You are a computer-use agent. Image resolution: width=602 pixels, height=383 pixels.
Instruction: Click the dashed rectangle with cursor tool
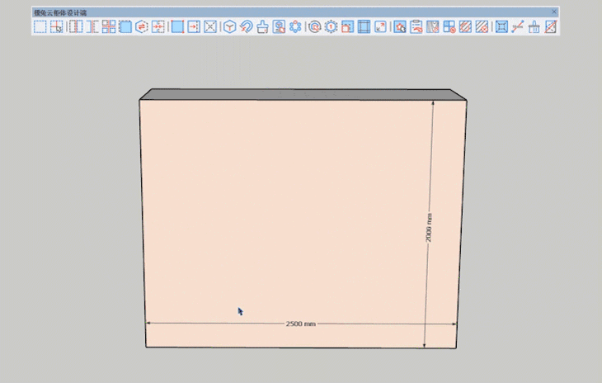(x=57, y=26)
